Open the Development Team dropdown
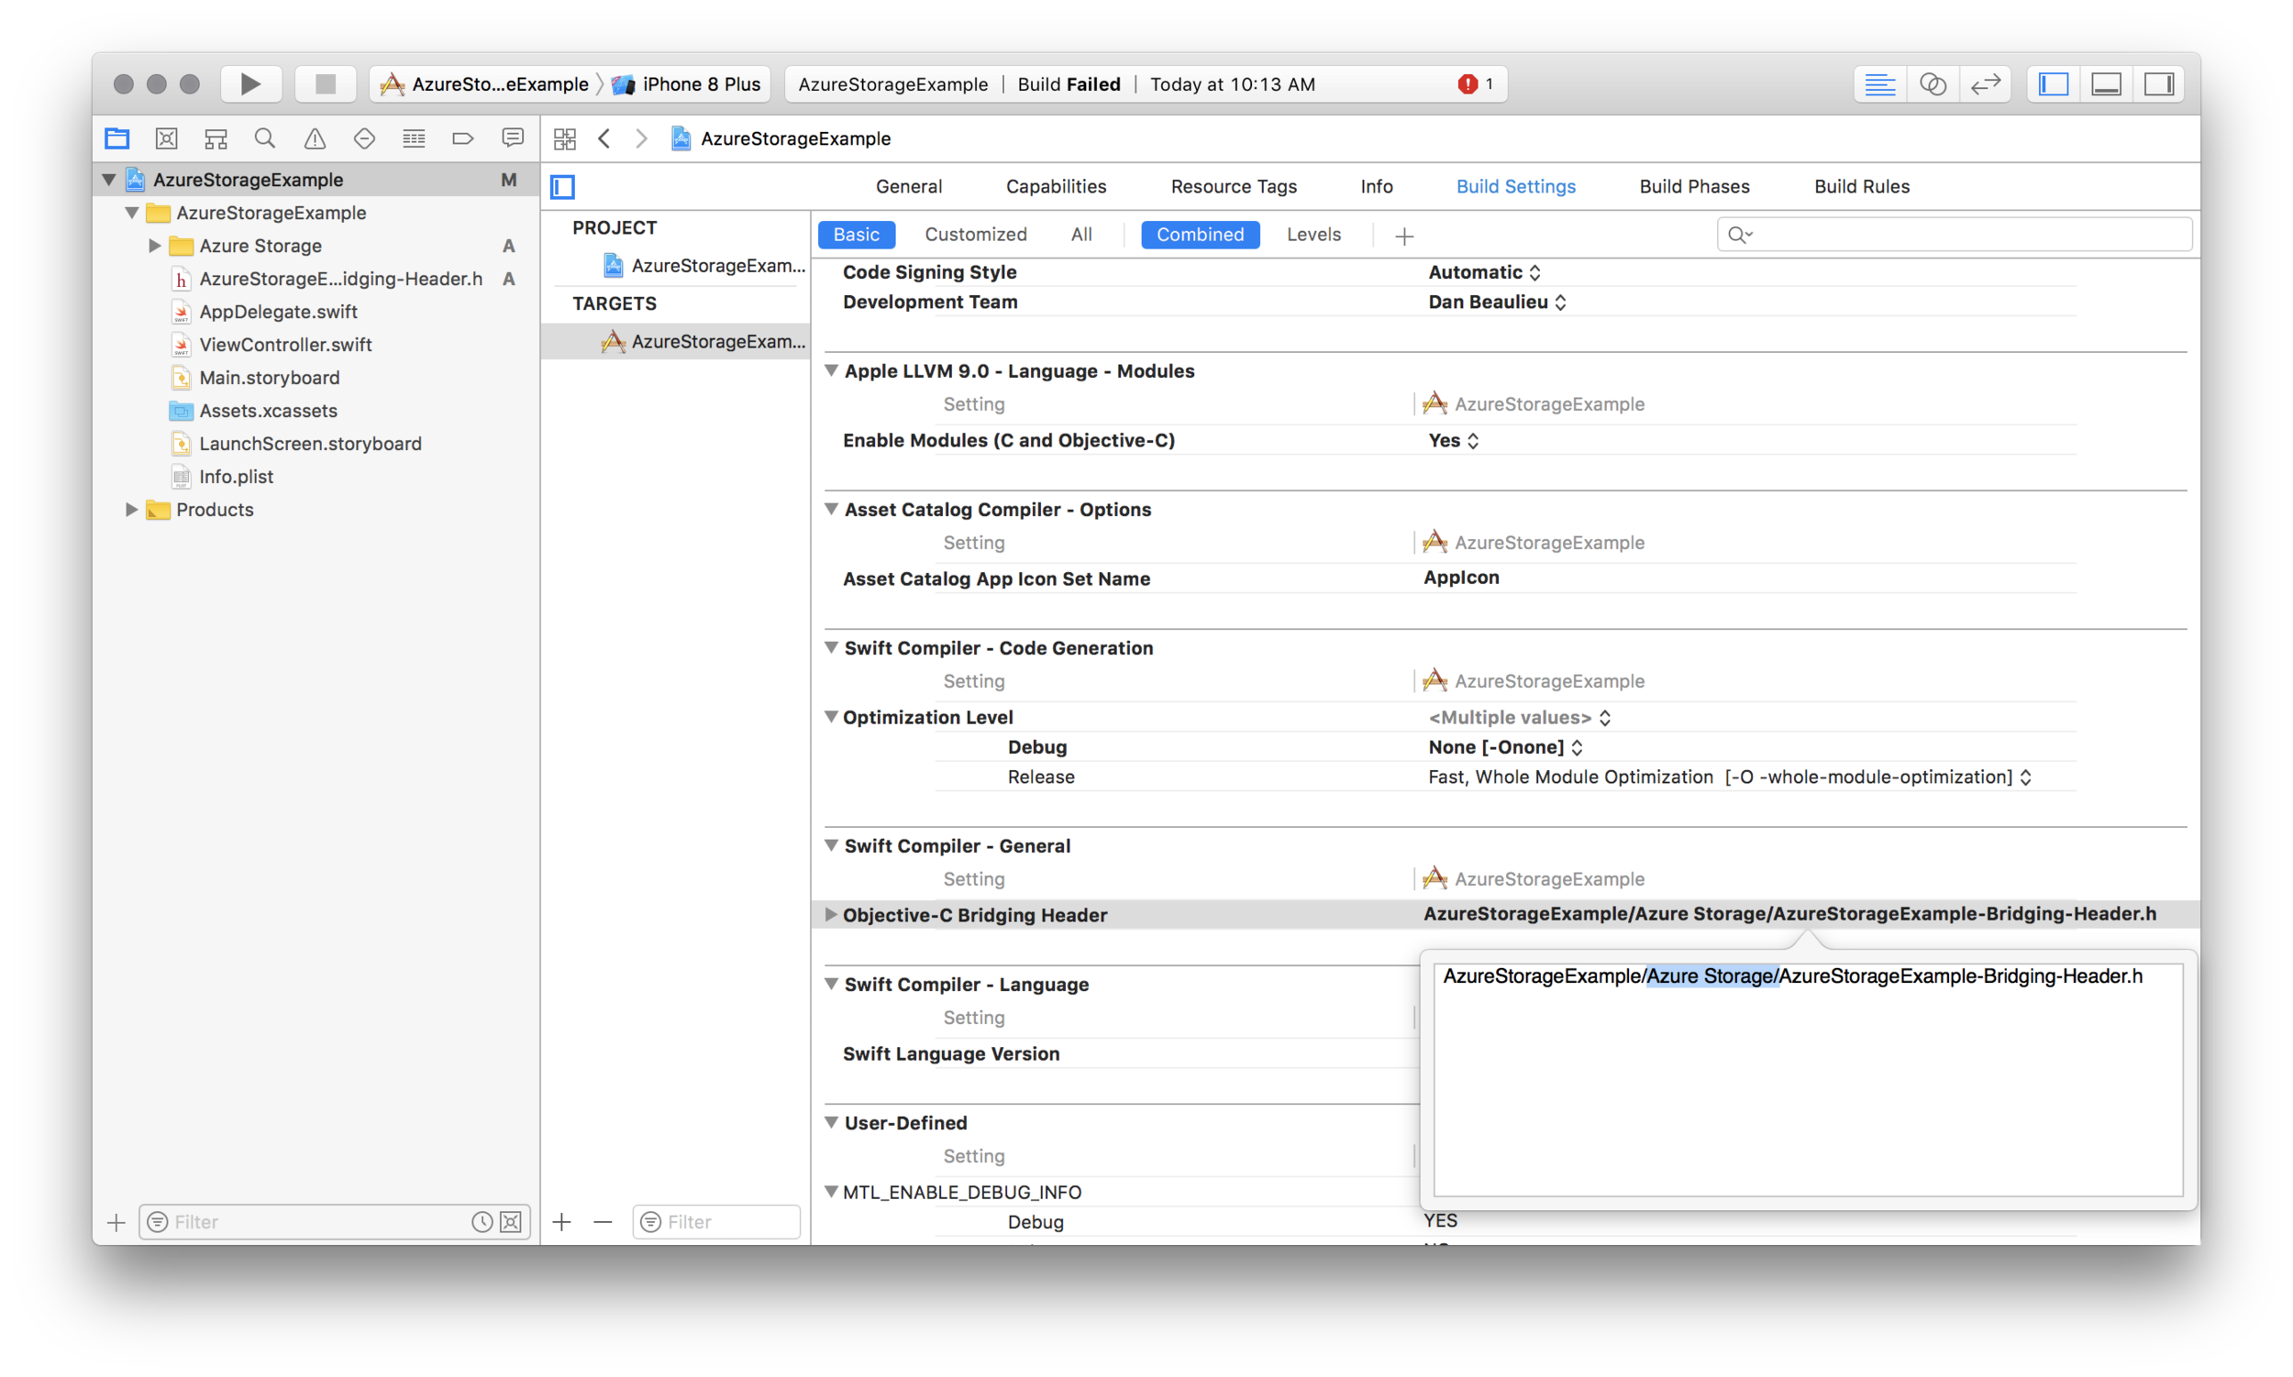Screen dimensions: 2293x1377 [x=1497, y=302]
